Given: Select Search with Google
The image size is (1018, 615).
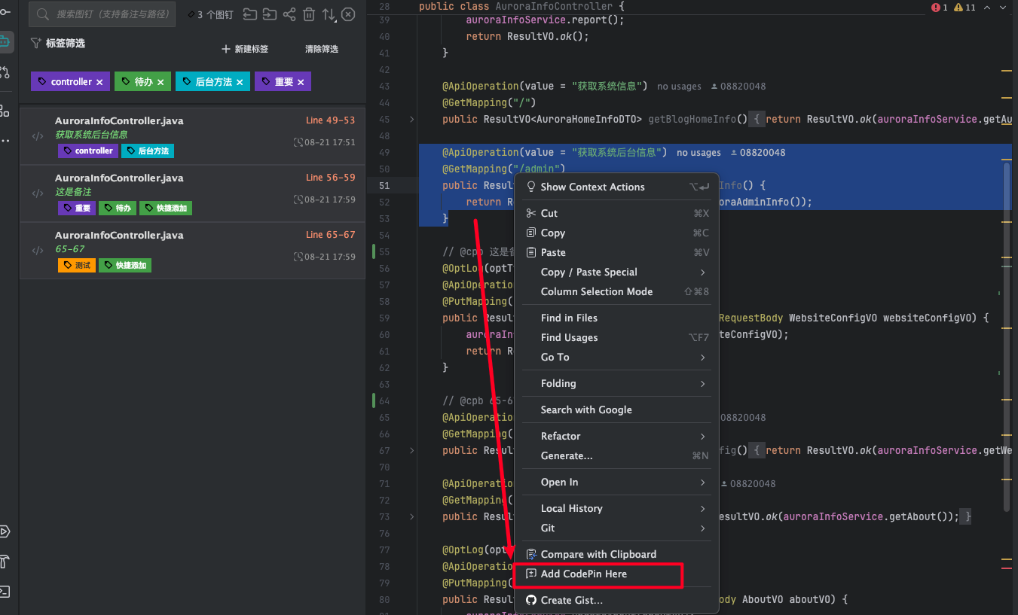Looking at the screenshot, I should coord(616,409).
